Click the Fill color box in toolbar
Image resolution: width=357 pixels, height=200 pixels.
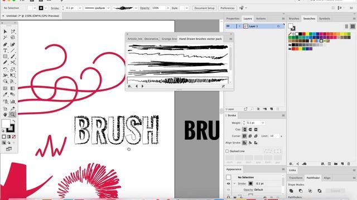click(x=6, y=123)
